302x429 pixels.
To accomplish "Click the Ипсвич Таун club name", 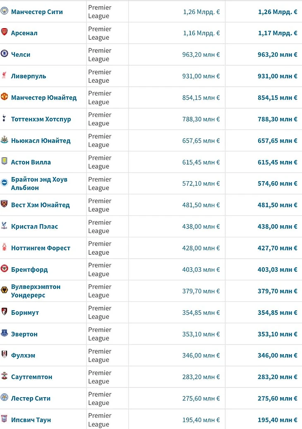I will tap(31, 420).
